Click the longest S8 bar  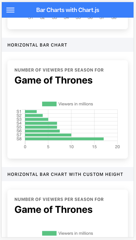(x=64, y=139)
